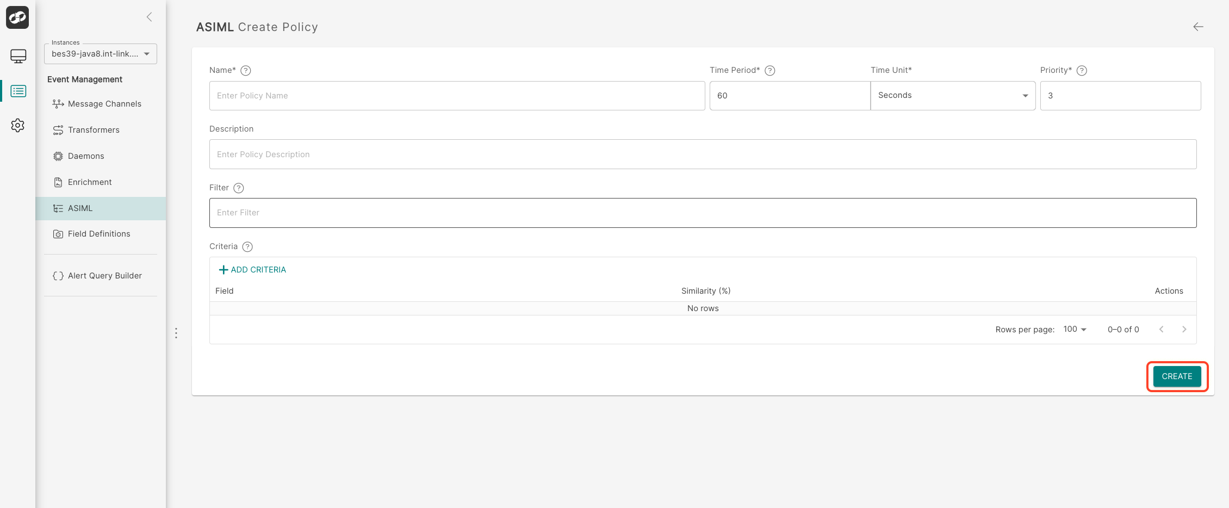This screenshot has height=508, width=1229.
Task: Click the Criteria help icon
Action: point(247,246)
